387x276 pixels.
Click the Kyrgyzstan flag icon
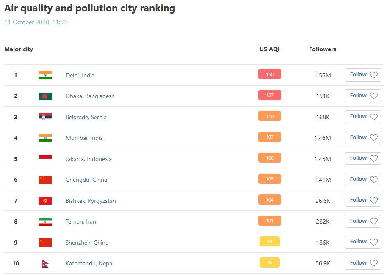[x=45, y=201]
